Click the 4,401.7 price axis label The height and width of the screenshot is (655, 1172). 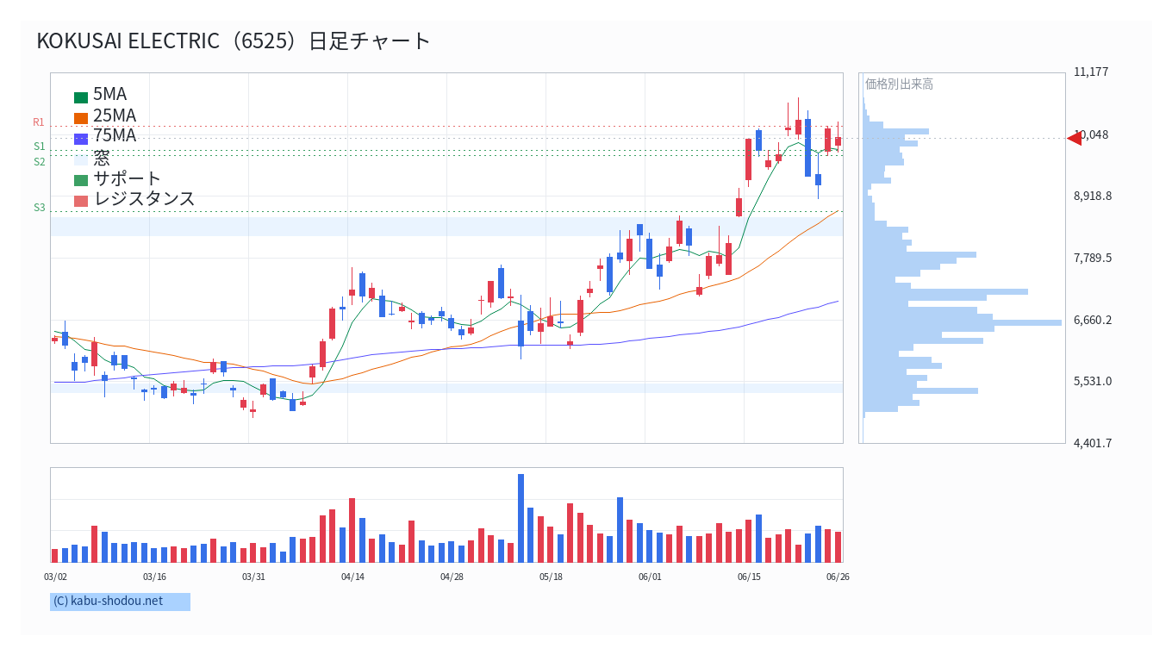(x=1093, y=443)
